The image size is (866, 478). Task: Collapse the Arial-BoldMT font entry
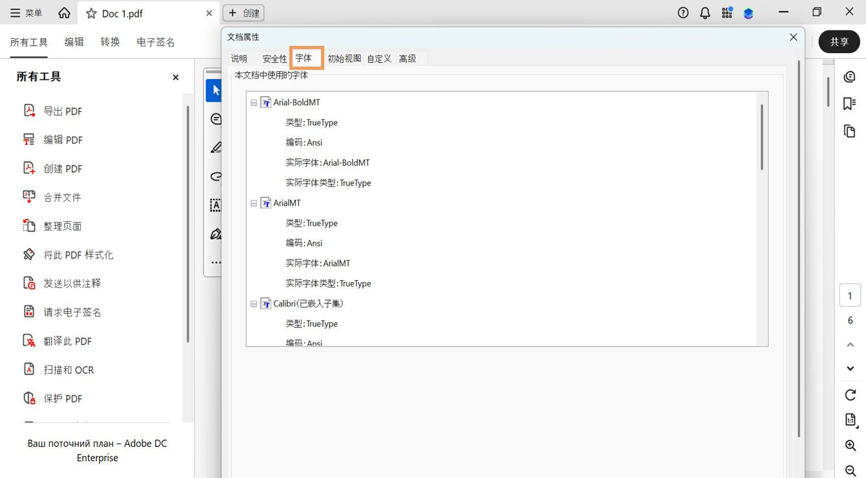253,102
